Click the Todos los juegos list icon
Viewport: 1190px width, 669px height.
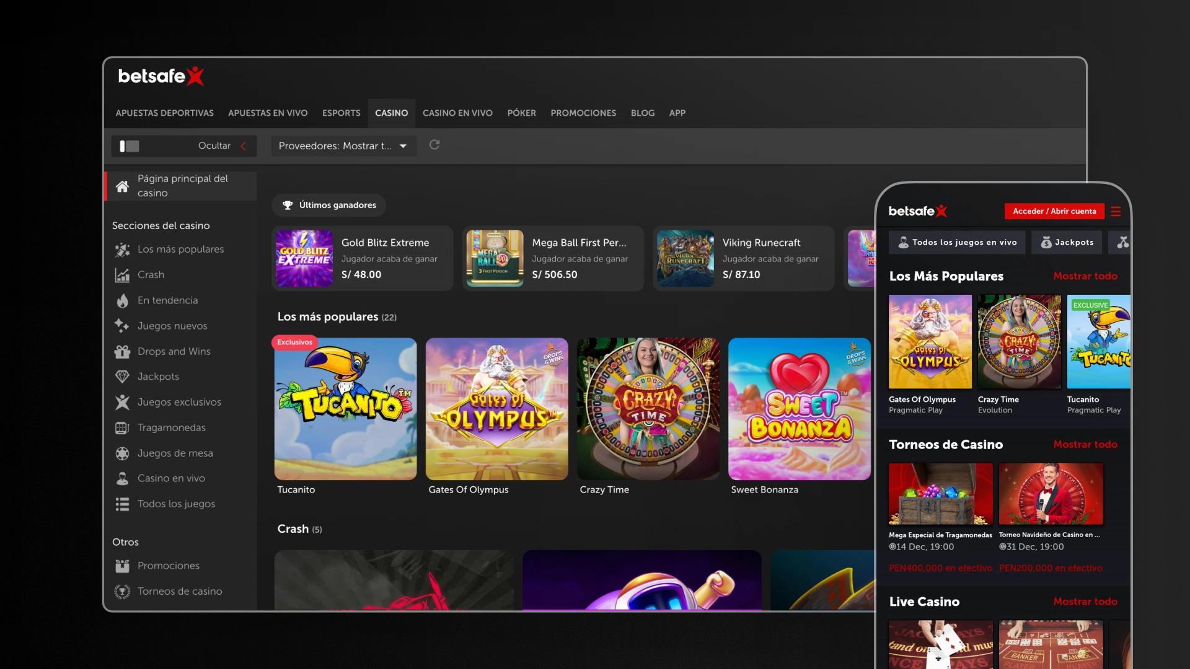point(122,504)
